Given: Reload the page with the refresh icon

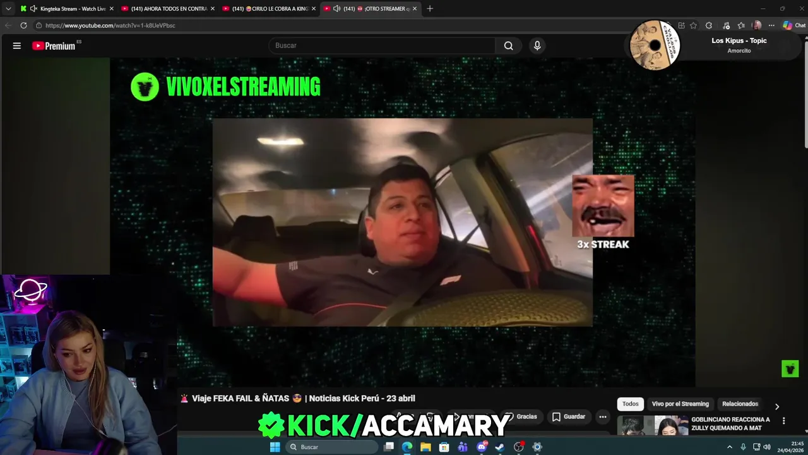Looking at the screenshot, I should [23, 25].
